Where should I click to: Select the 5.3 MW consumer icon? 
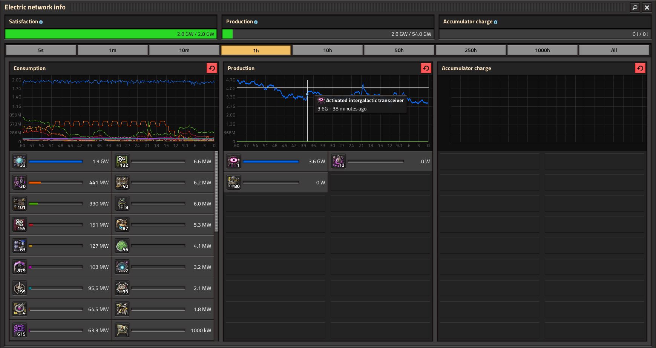[x=122, y=225]
